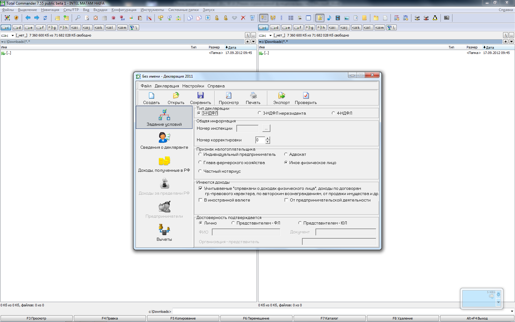
Task: Switch left panel to drive d
Action: (x=17, y=28)
